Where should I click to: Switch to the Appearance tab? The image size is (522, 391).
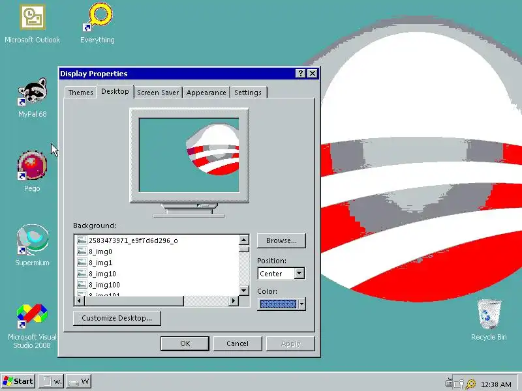pyautogui.click(x=206, y=93)
